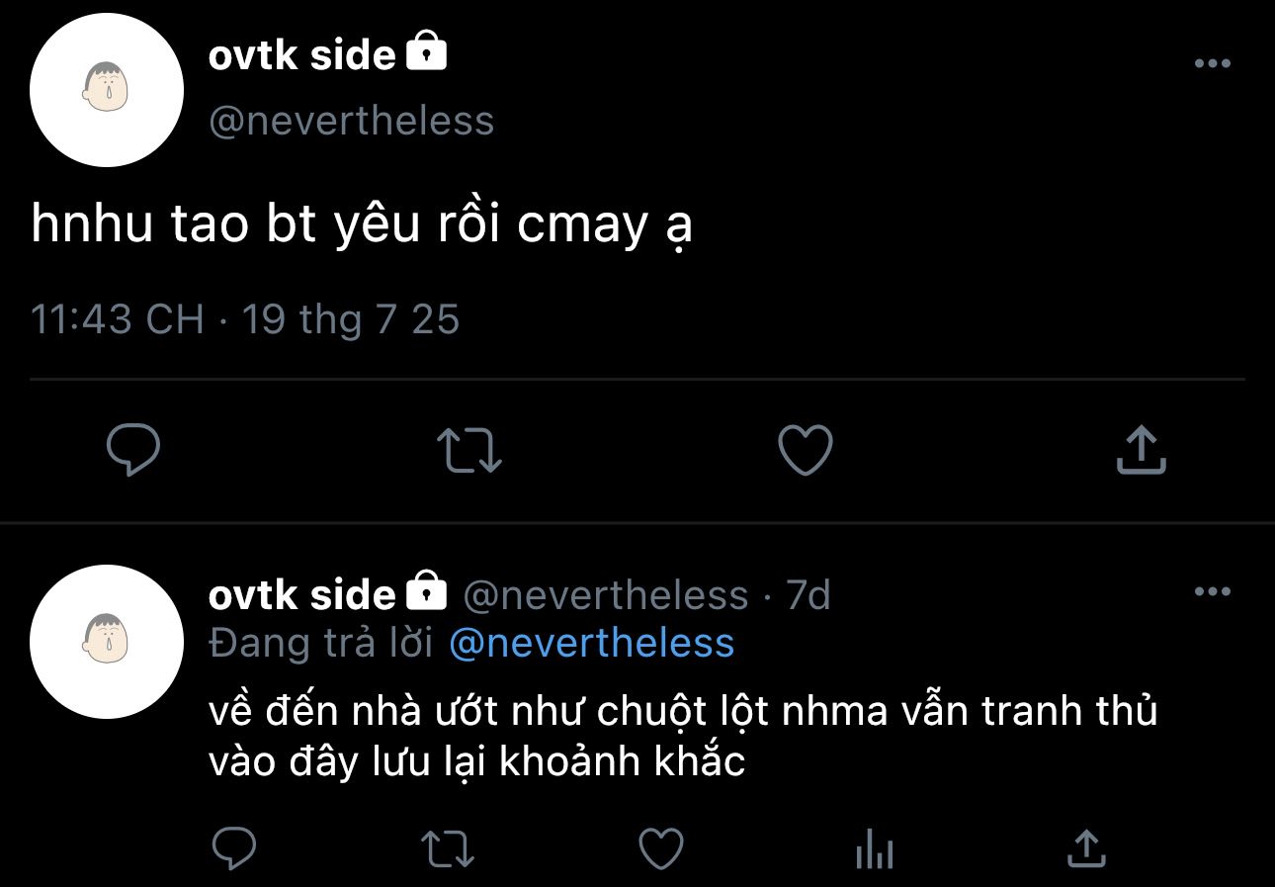Share the reply tweet
Image resolution: width=1275 pixels, height=887 pixels.
[1086, 848]
